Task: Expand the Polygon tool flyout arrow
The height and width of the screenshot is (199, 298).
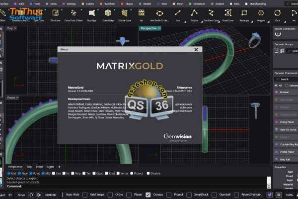Action: pos(268,22)
